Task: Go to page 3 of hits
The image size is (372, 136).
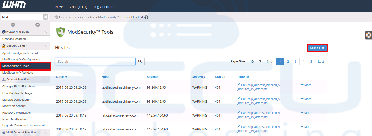Action: (296, 61)
